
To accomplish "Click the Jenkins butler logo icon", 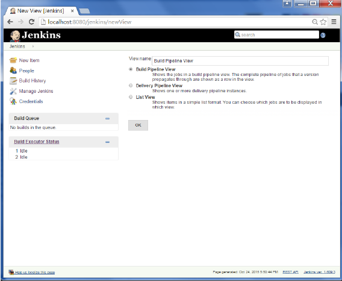I will point(15,36).
